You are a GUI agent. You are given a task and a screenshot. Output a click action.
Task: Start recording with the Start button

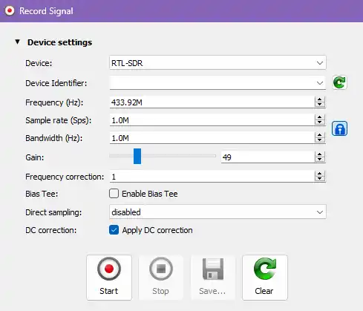tap(109, 278)
